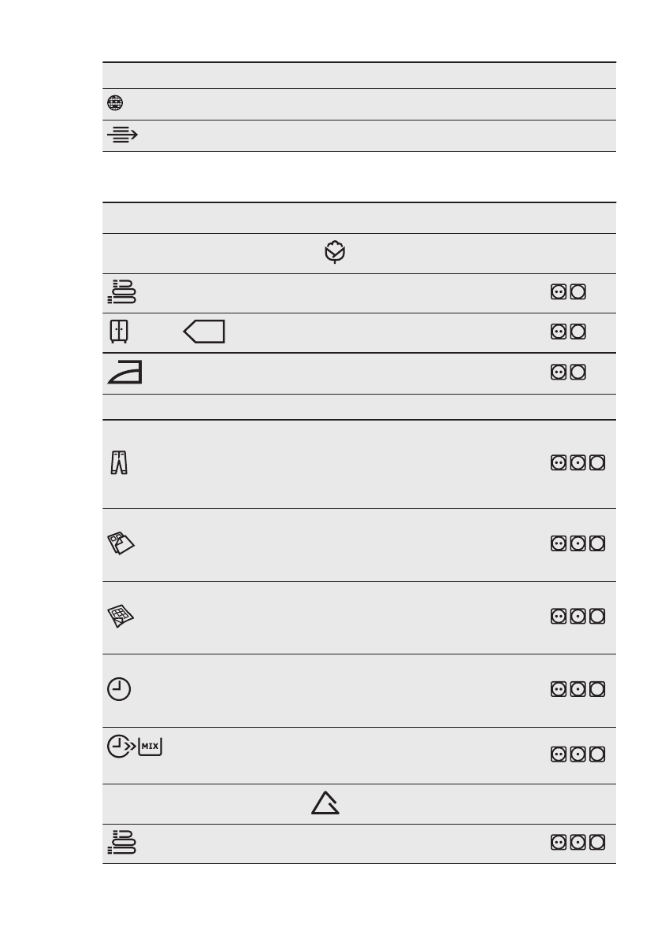Click the checkered duvet icon
The height and width of the screenshot is (938, 661).
[x=121, y=617]
